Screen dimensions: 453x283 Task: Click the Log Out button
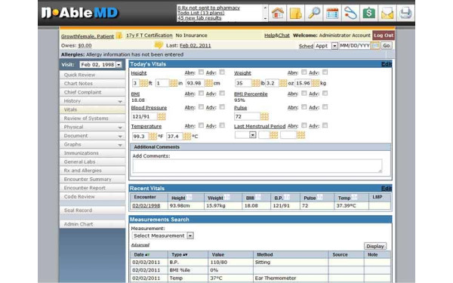coord(384,35)
